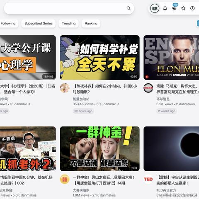The width and height of the screenshot is (199, 199).
Task: Switch to the Following tab
Action: (x=8, y=24)
